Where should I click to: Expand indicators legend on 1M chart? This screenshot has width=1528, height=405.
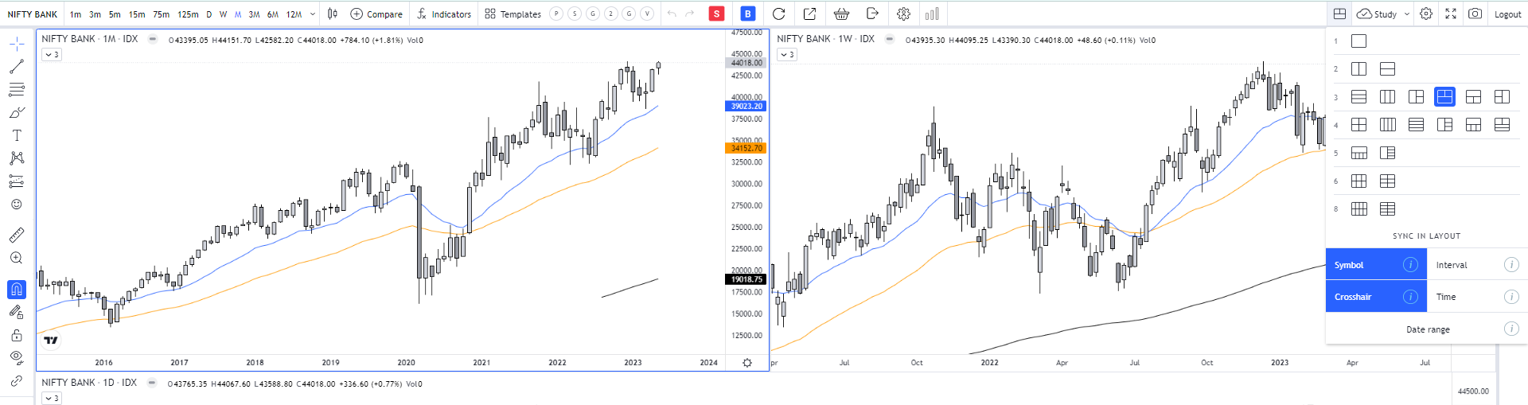52,54
